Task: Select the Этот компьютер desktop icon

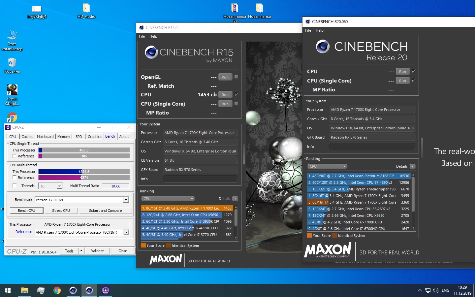Action: 12,40
